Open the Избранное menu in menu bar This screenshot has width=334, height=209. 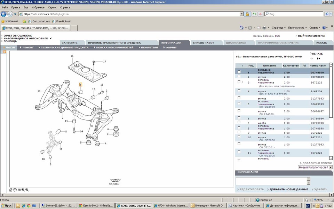[38, 7]
